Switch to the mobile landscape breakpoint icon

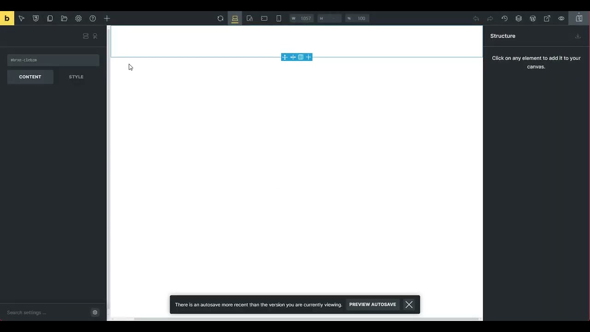(x=264, y=18)
